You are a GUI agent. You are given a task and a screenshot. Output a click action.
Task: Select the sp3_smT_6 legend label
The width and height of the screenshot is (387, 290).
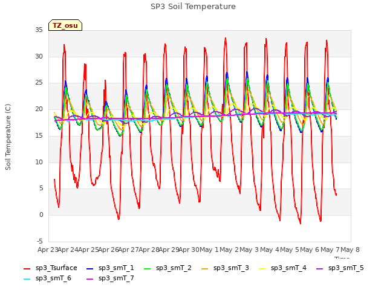(53, 279)
